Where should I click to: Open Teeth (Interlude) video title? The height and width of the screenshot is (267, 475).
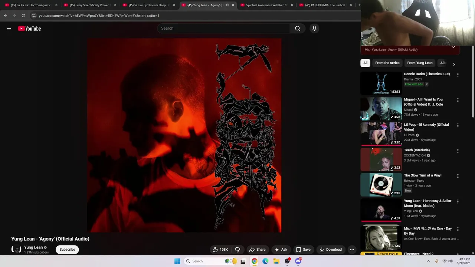pos(417,150)
